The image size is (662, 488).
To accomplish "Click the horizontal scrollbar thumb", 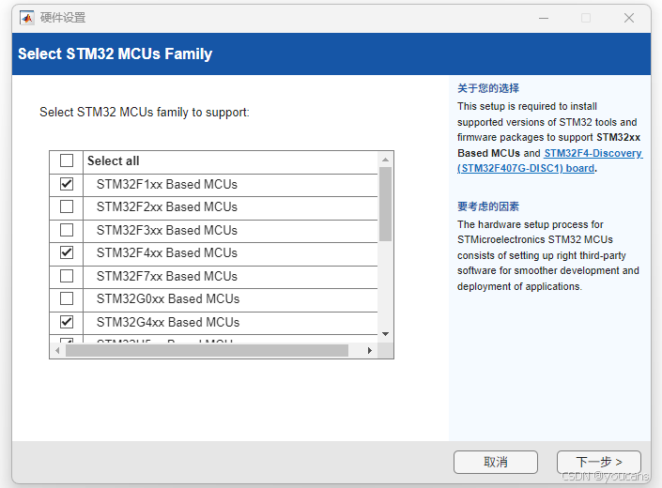I will coord(207,350).
